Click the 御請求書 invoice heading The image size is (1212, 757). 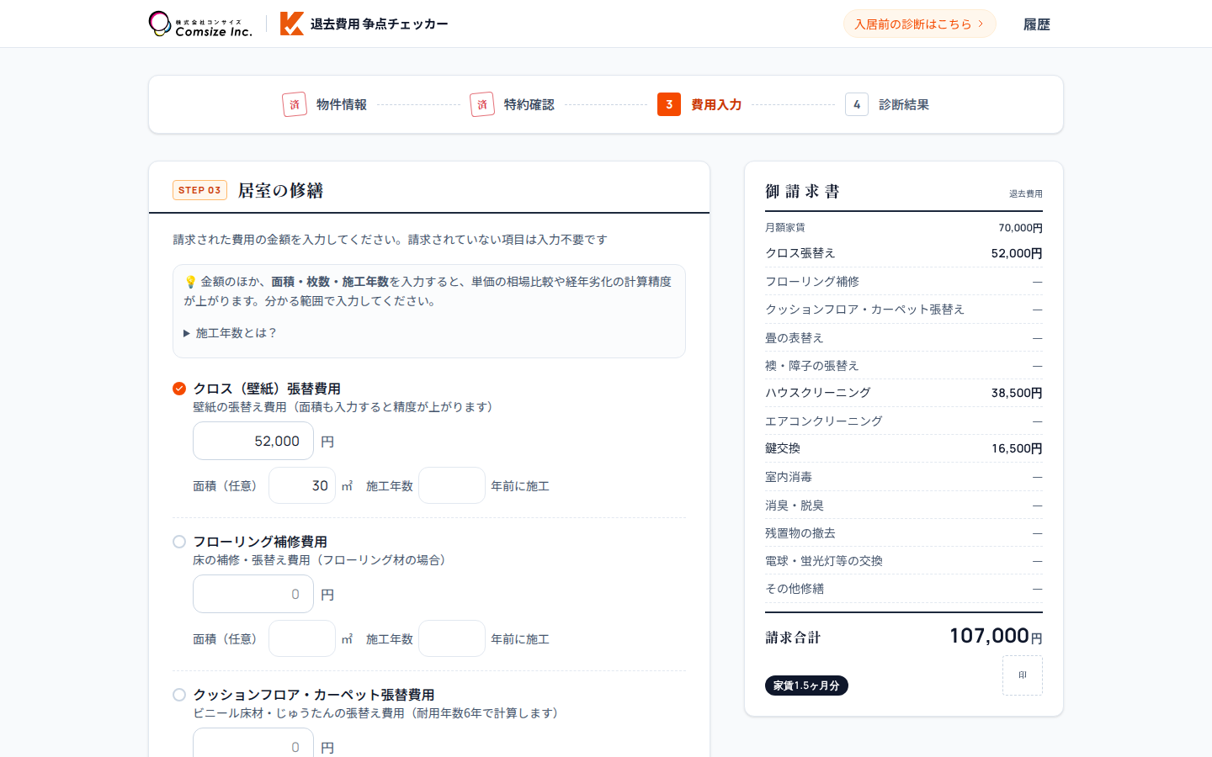click(x=802, y=191)
